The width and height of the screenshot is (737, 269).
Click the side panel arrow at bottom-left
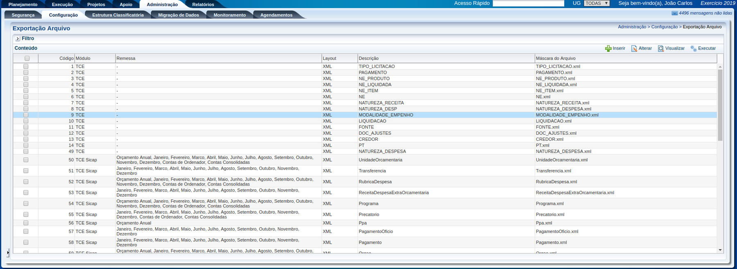pyautogui.click(x=8, y=253)
